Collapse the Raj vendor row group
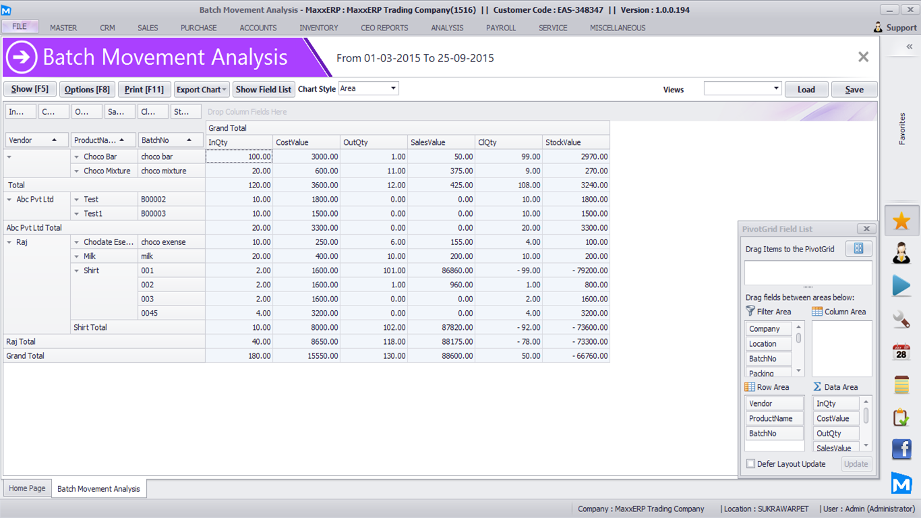 click(x=9, y=242)
